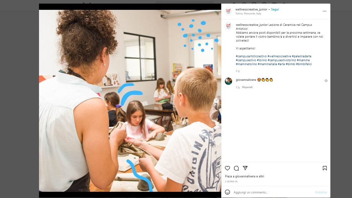Open the #torino hashtag link

pyautogui.click(x=262, y=60)
